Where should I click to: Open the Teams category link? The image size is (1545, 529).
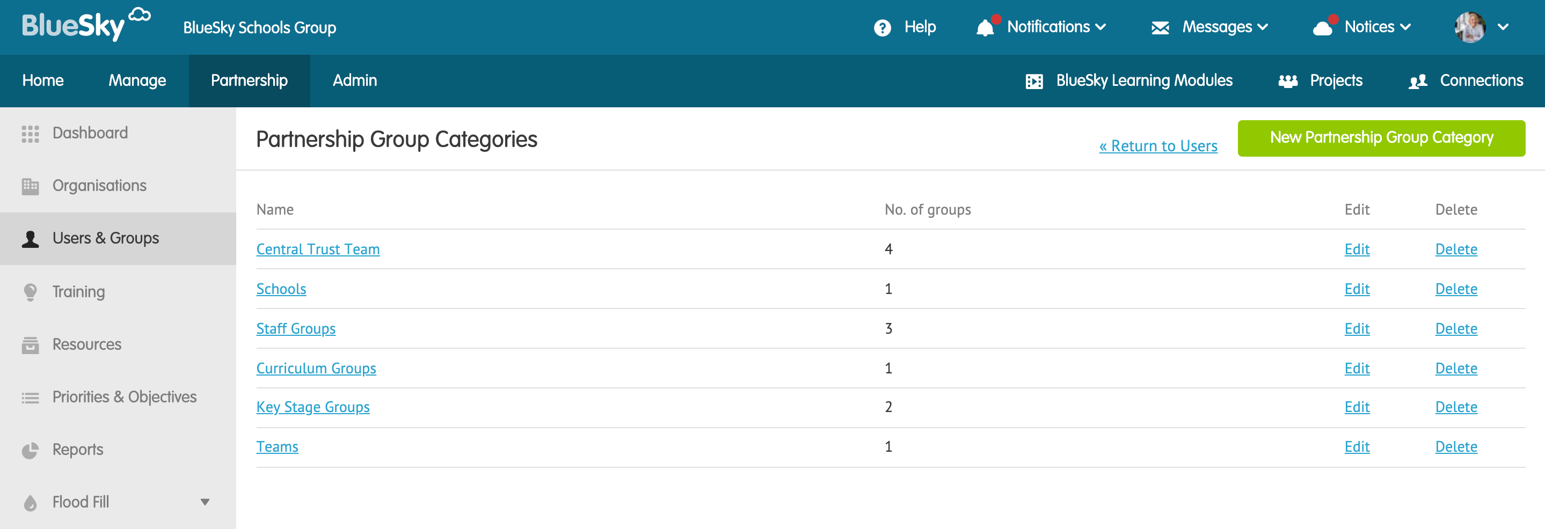coord(277,447)
